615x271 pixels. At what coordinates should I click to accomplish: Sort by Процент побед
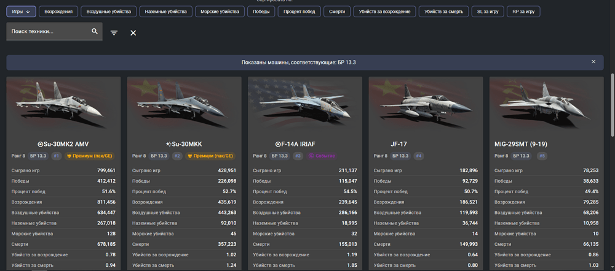300,12
